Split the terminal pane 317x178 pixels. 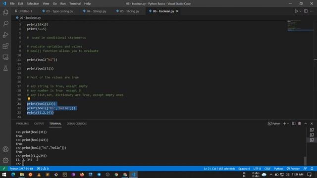294,124
